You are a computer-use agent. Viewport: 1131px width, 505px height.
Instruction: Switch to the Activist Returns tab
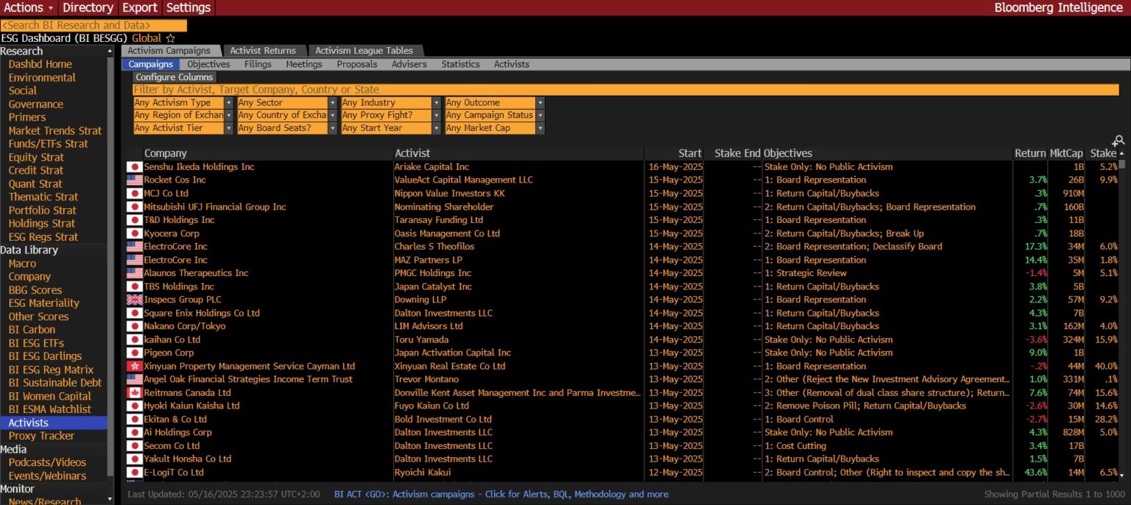(263, 51)
